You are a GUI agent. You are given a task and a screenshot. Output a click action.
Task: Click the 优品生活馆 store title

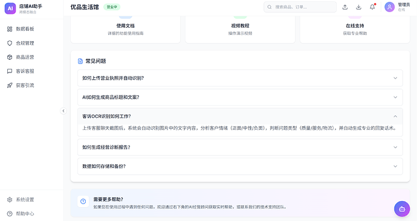click(85, 7)
